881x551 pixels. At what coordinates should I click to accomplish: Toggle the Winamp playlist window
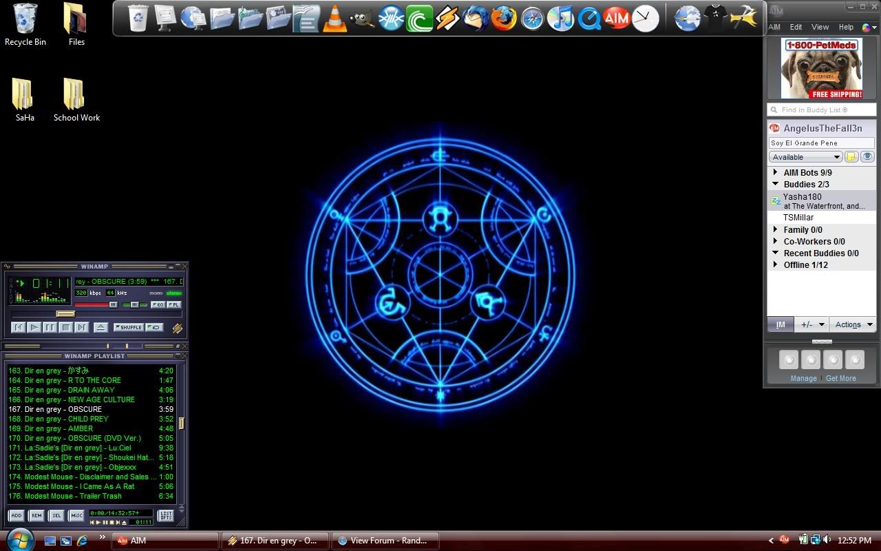[x=174, y=304]
